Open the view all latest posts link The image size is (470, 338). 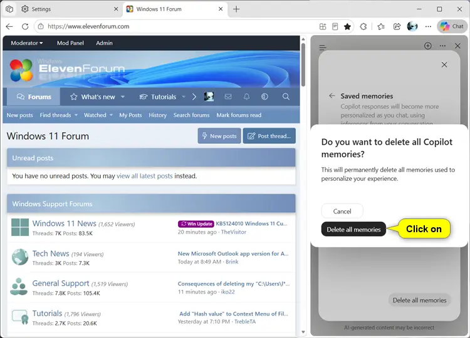(145, 176)
